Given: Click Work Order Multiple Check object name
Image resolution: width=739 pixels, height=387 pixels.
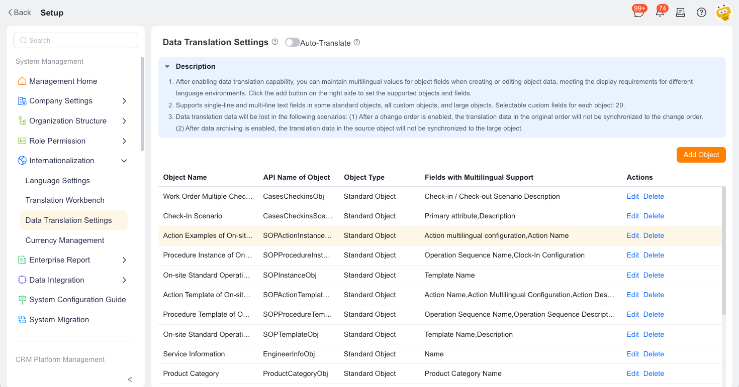Looking at the screenshot, I should coord(208,196).
